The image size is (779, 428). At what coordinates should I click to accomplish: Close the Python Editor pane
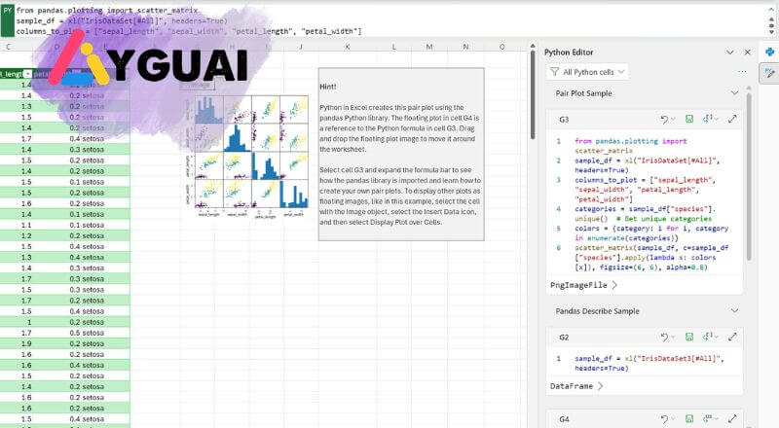tap(747, 53)
